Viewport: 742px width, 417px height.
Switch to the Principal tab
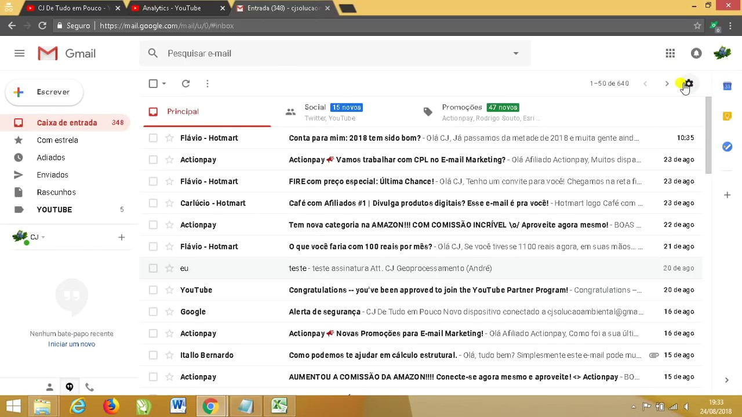point(206,112)
